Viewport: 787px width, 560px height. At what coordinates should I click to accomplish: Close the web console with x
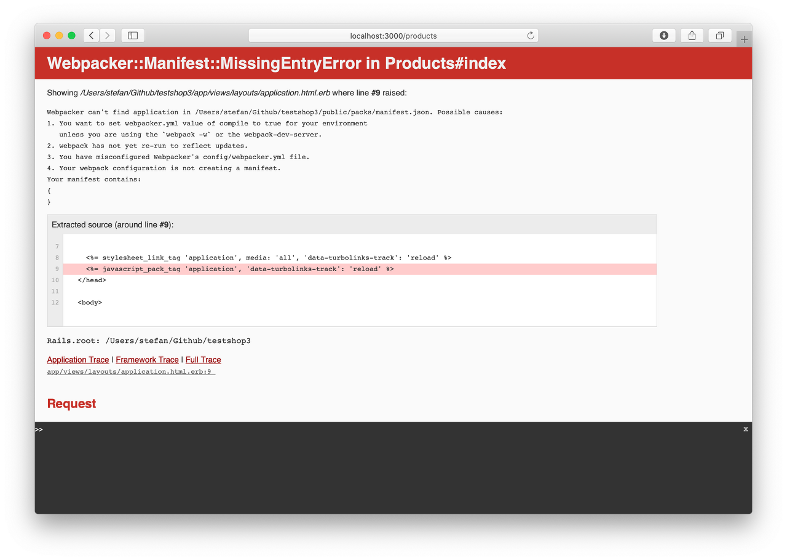(746, 429)
